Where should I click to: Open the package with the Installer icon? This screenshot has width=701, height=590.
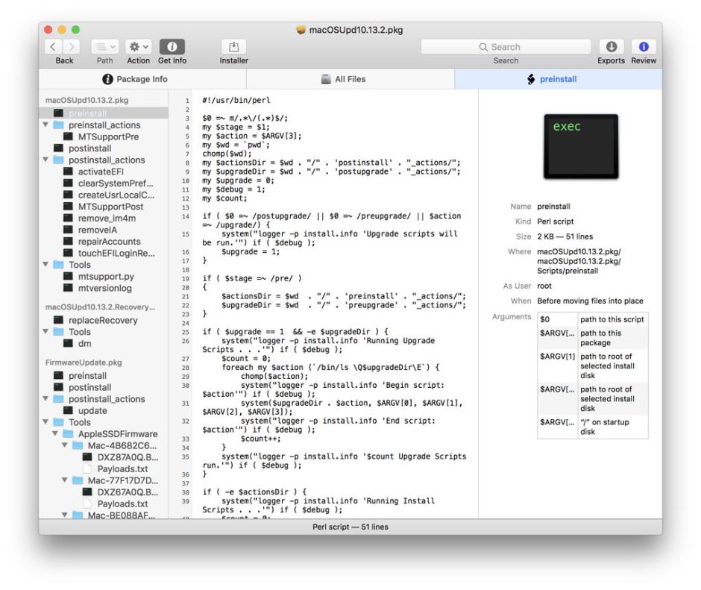coord(233,46)
